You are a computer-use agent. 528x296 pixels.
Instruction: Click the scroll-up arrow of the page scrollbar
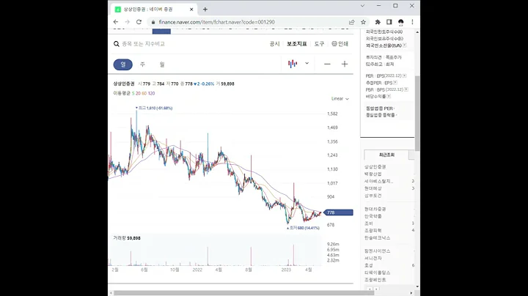tap(417, 32)
